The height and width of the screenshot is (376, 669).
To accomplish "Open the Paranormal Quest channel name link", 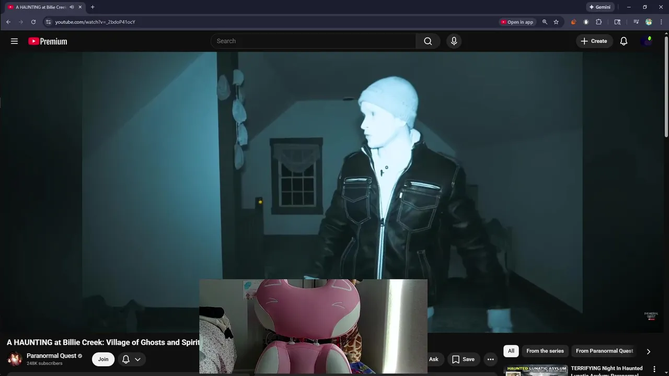I will (x=51, y=356).
